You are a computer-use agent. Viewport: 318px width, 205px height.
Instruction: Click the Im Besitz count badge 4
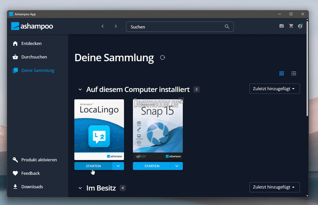123,188
